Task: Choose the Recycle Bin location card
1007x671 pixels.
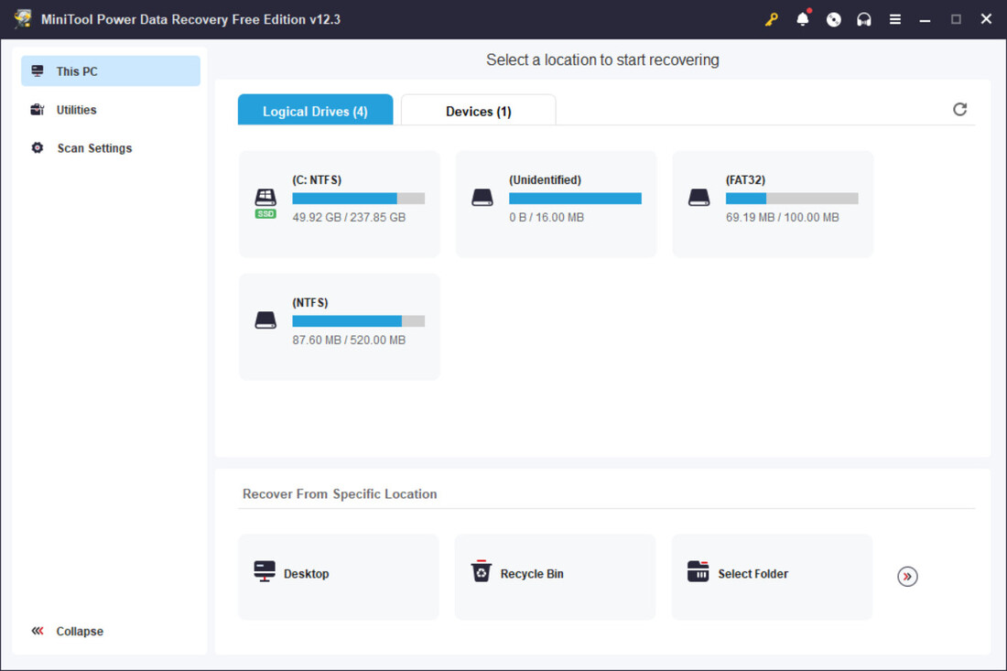Action: pos(555,577)
